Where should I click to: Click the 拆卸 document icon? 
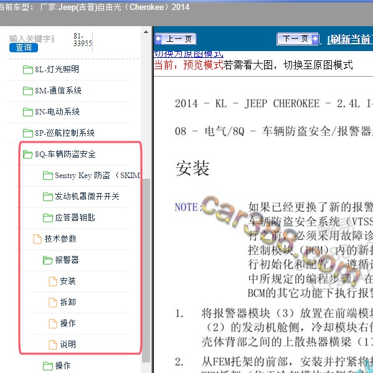53,303
